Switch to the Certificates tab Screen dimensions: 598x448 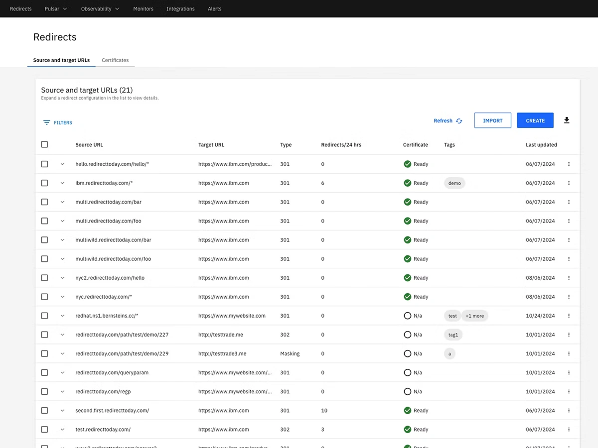115,60
